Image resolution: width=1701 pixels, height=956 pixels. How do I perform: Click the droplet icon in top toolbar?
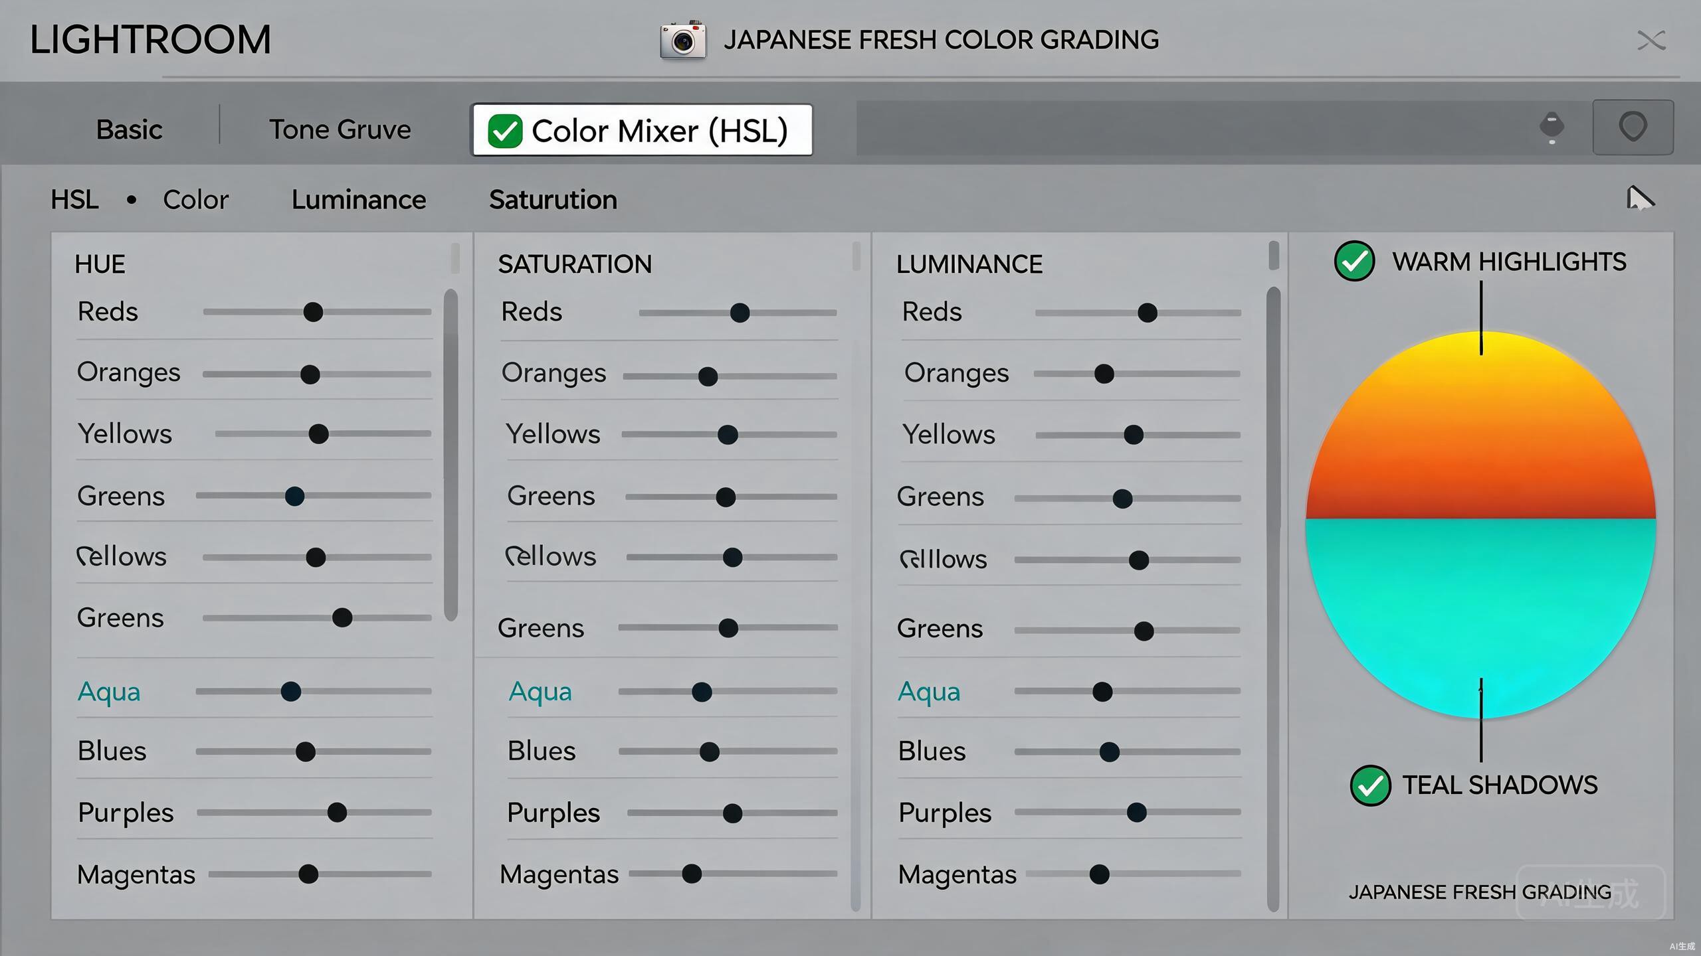1551,128
